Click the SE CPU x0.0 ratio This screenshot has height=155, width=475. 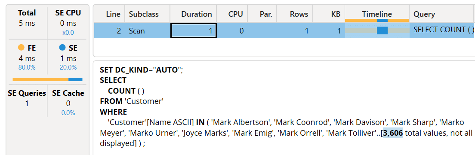coord(68,33)
